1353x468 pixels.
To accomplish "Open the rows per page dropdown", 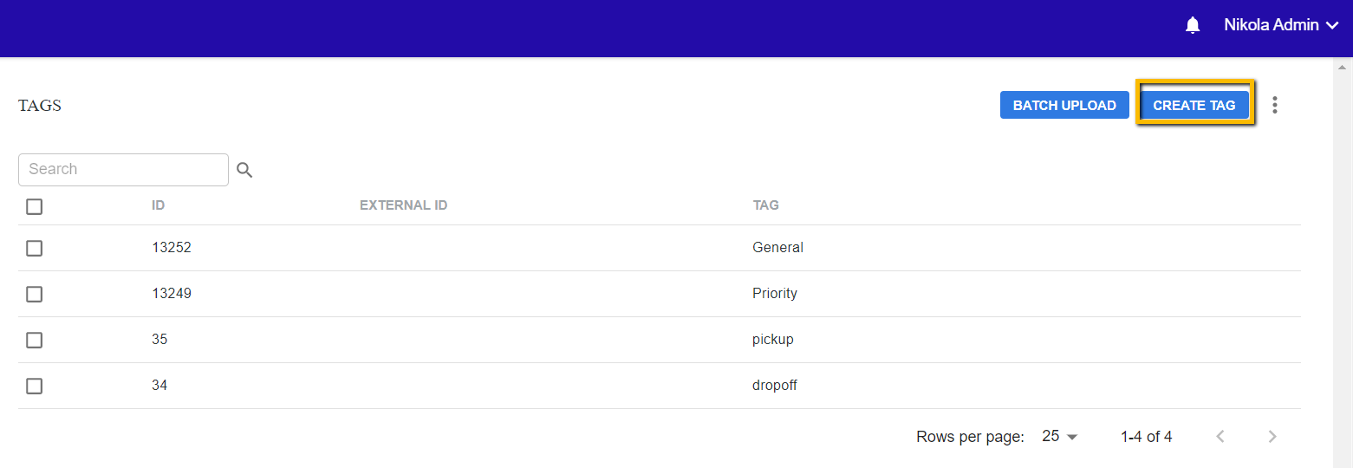I will click(x=1059, y=437).
